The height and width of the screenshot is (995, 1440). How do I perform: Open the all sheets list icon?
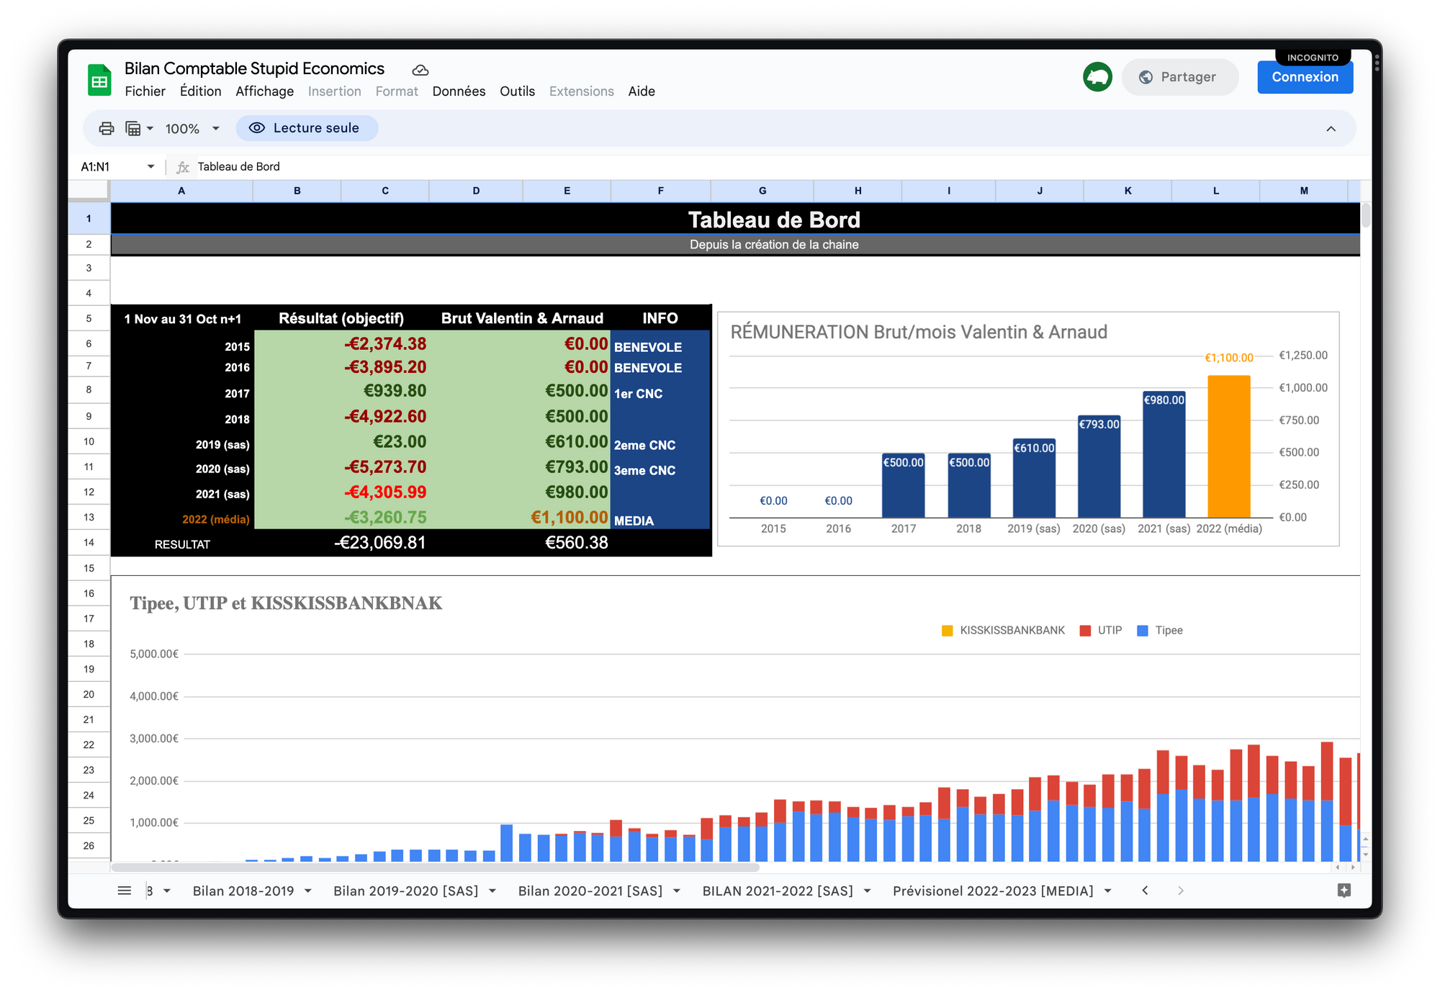point(125,891)
